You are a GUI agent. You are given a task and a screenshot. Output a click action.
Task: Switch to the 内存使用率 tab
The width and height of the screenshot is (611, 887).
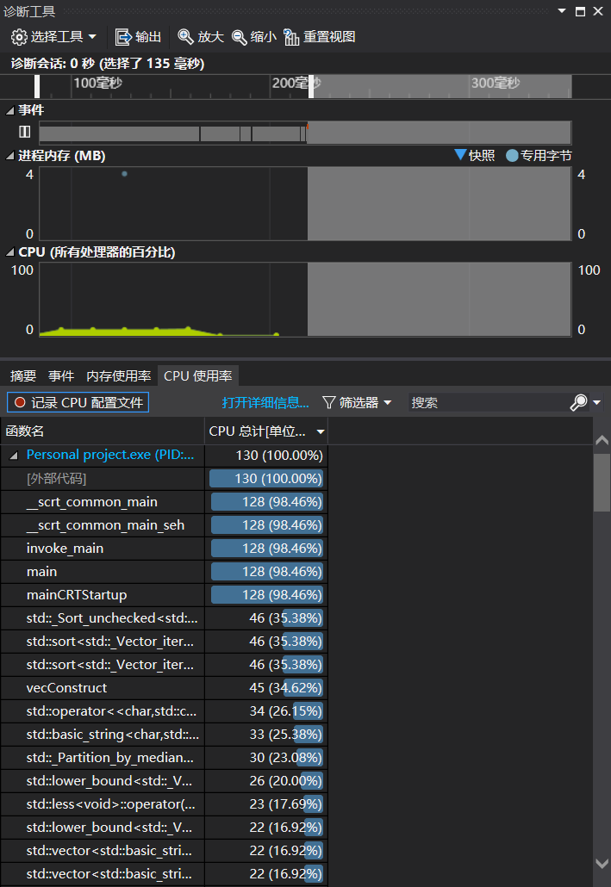[118, 375]
